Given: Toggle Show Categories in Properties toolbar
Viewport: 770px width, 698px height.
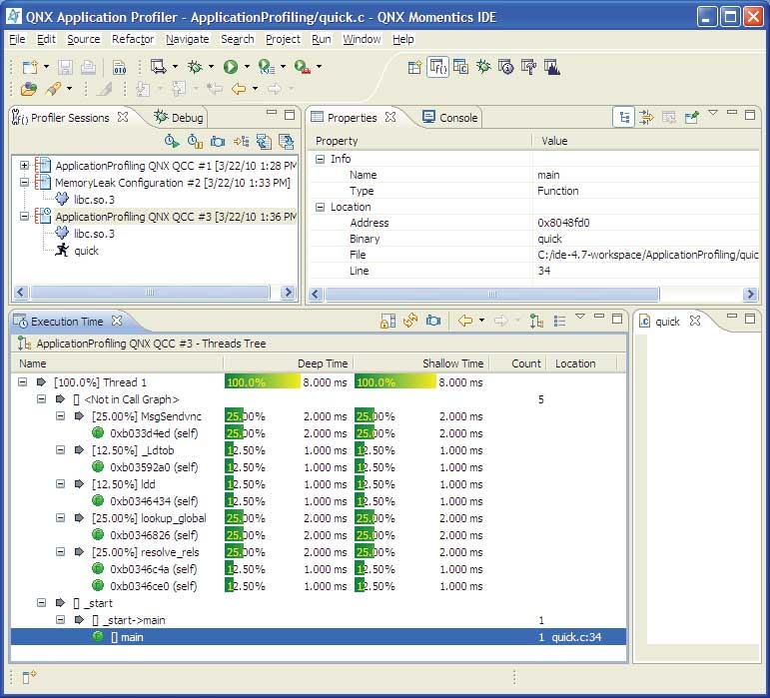Looking at the screenshot, I should coord(624,117).
